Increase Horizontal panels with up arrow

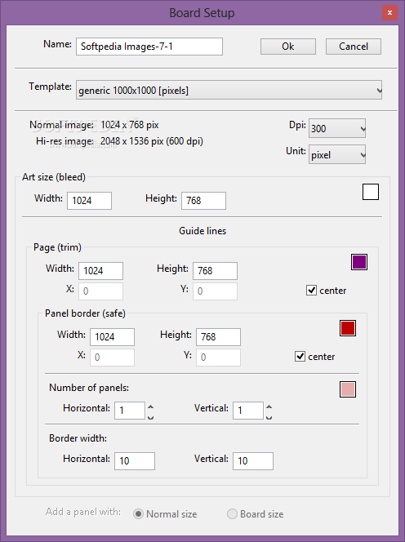pos(150,406)
